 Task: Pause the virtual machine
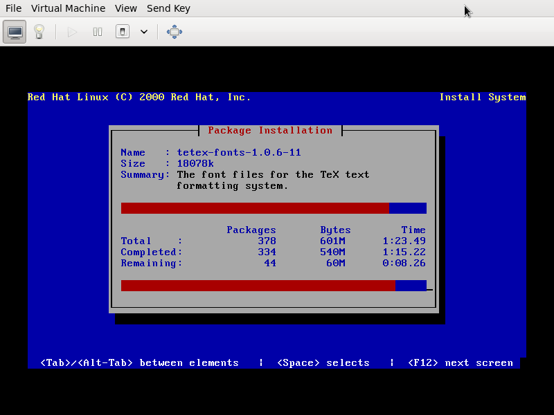point(98,32)
